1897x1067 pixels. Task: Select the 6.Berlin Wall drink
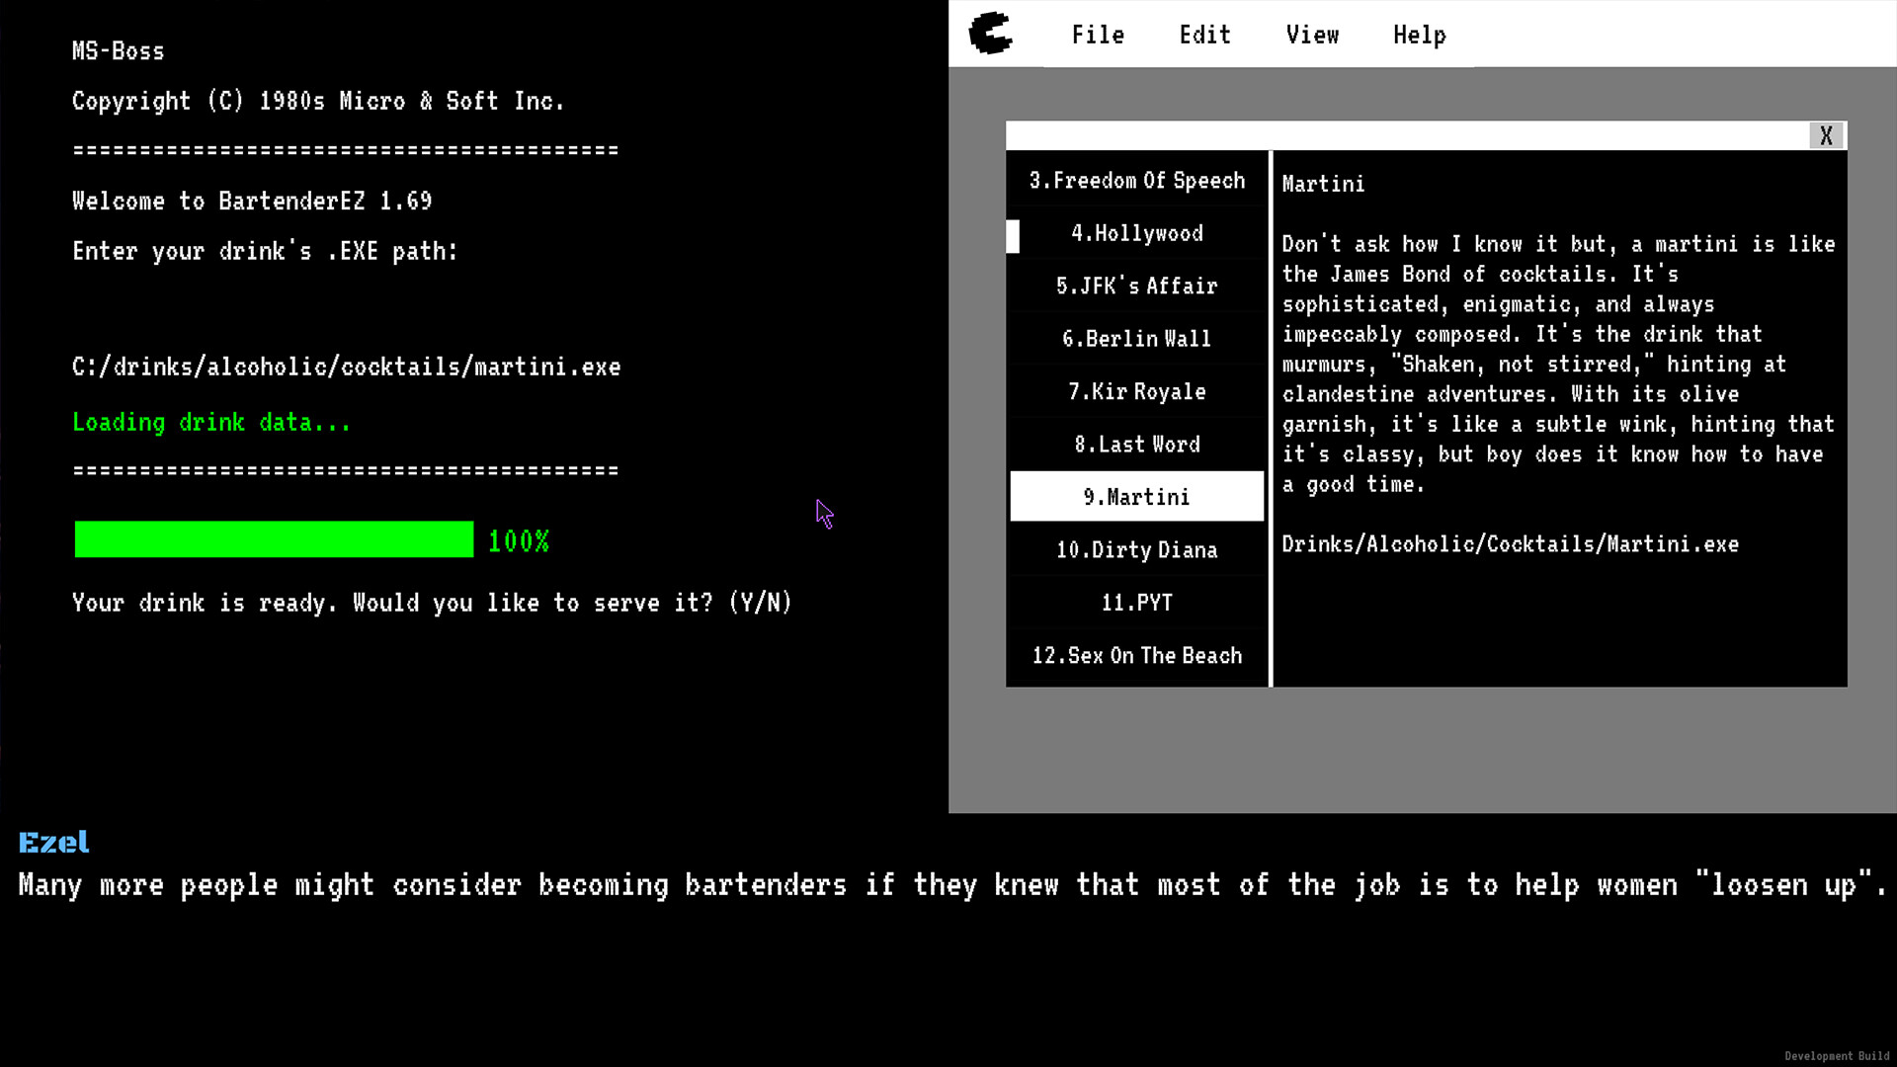1136,338
